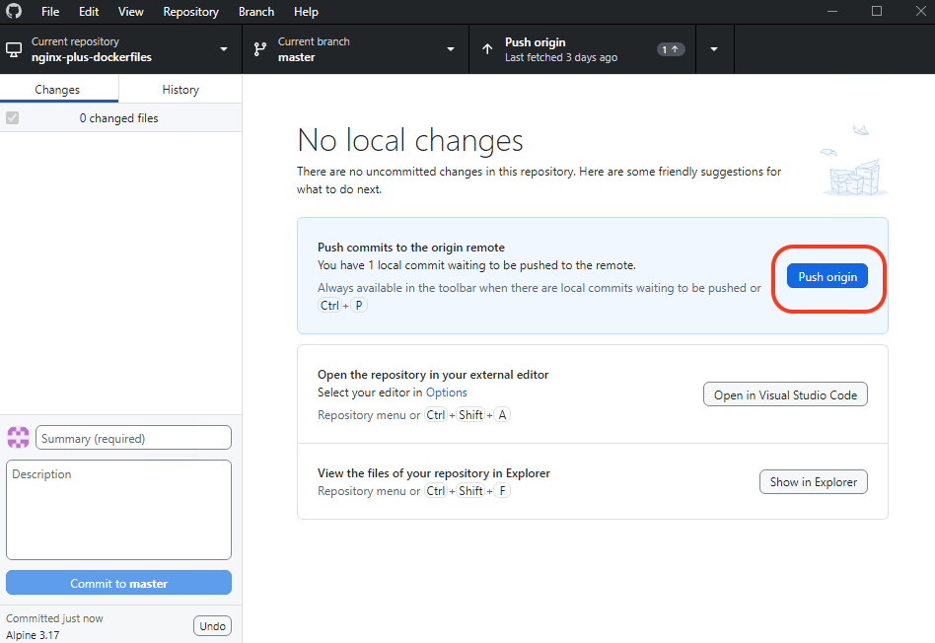
Task: Click the Show in Explorer button
Action: [x=814, y=482]
